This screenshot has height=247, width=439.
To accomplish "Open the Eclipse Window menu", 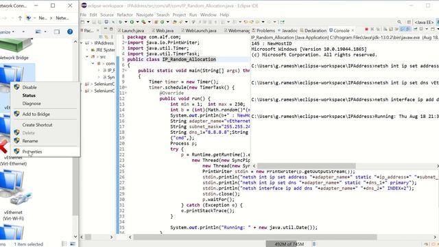I will pyautogui.click(x=209, y=14).
